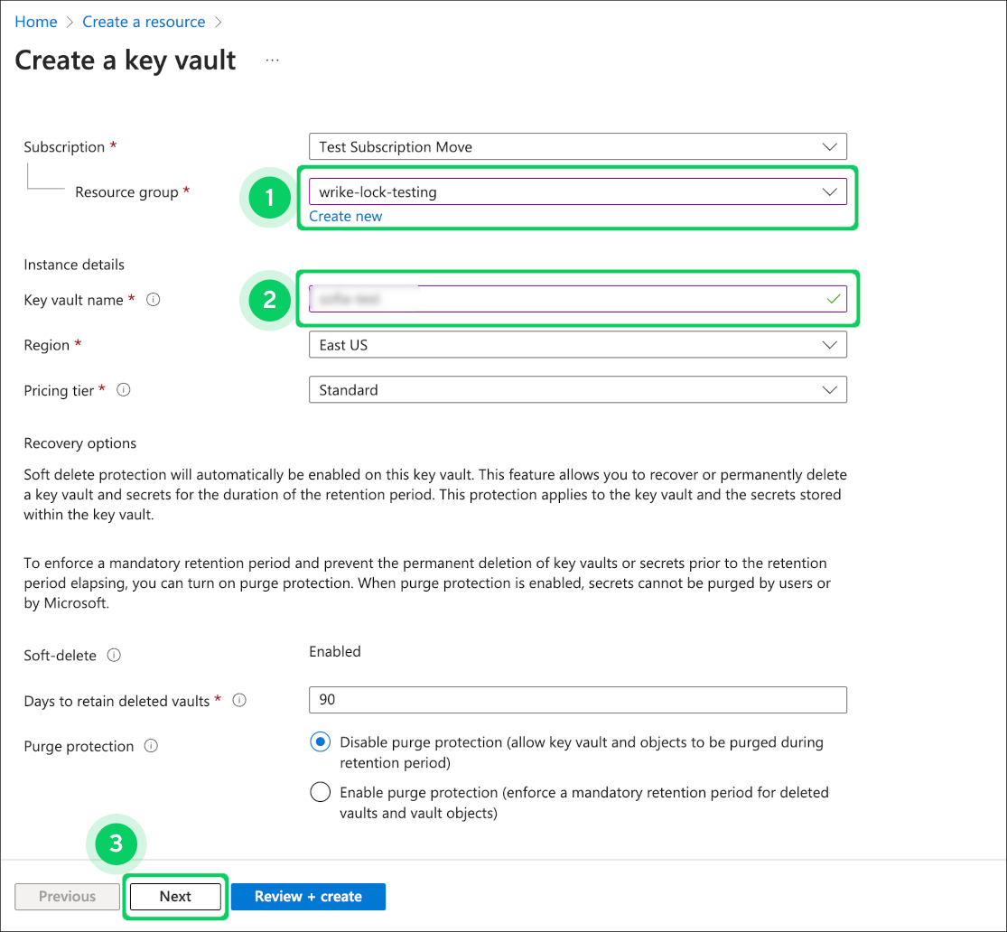Viewport: 1007px width, 932px height.
Task: Click the Days to retain deleted vaults field
Action: tap(577, 700)
